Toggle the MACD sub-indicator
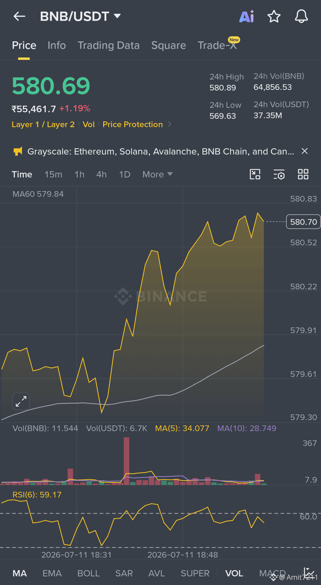 pos(272,573)
